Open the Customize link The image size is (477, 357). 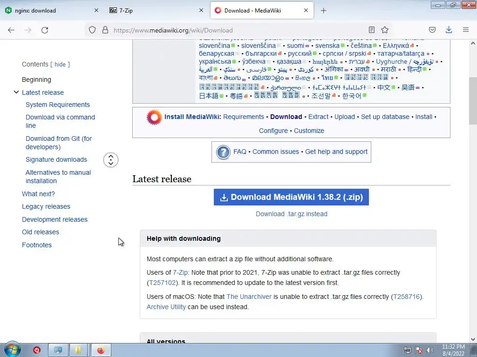(x=309, y=131)
